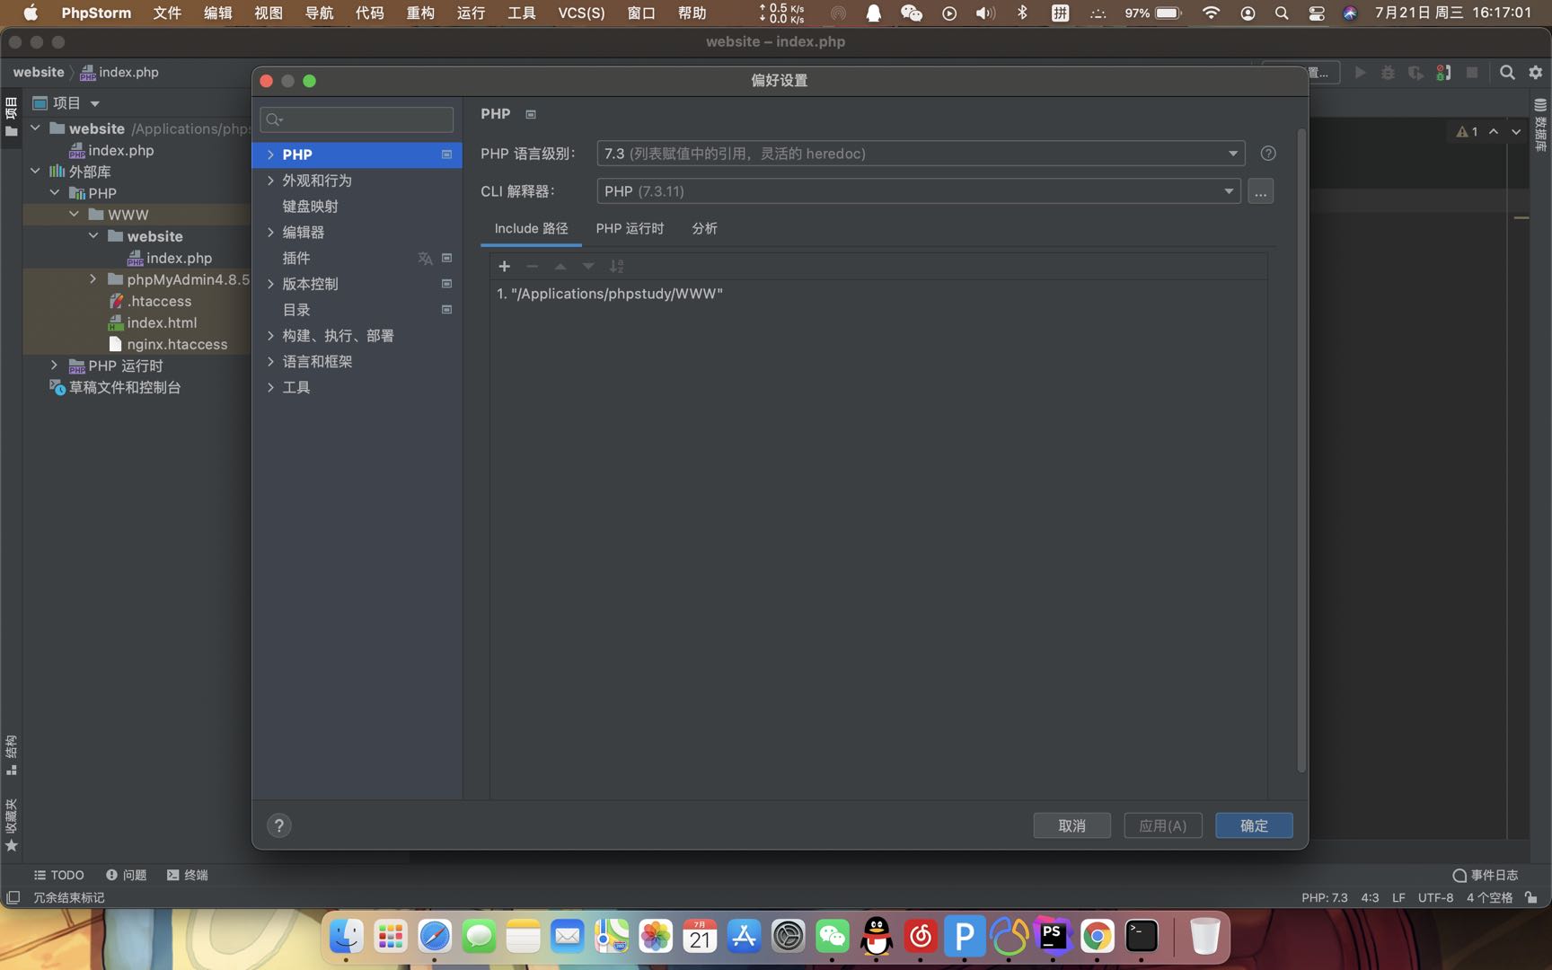This screenshot has width=1552, height=970.
Task: Switch to PHP 运行时 tab
Action: pos(630,228)
